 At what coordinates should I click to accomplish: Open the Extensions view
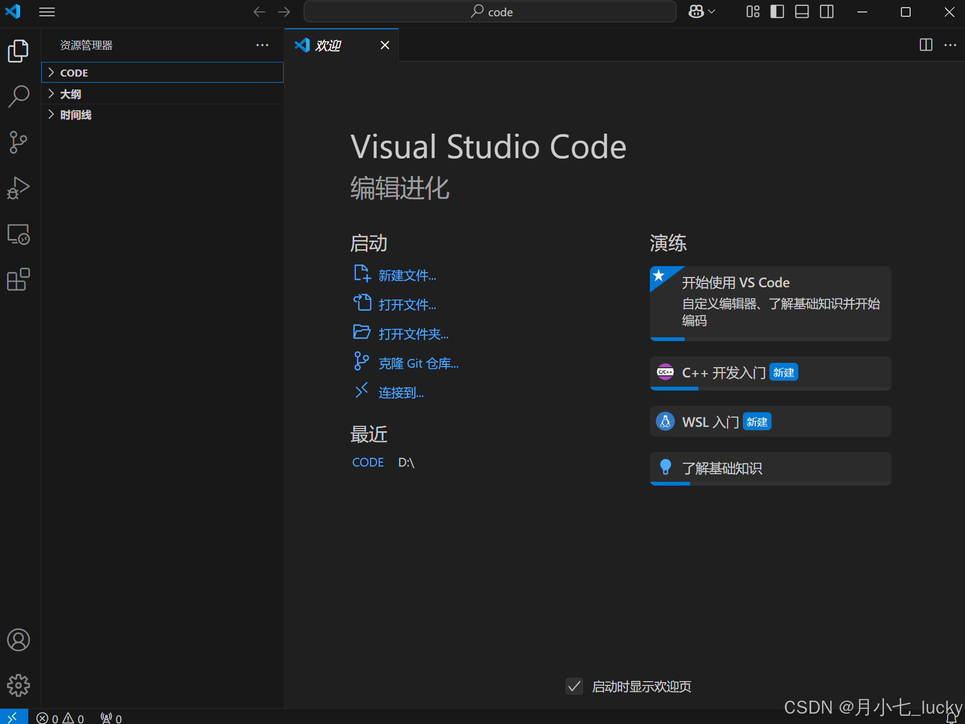18,280
